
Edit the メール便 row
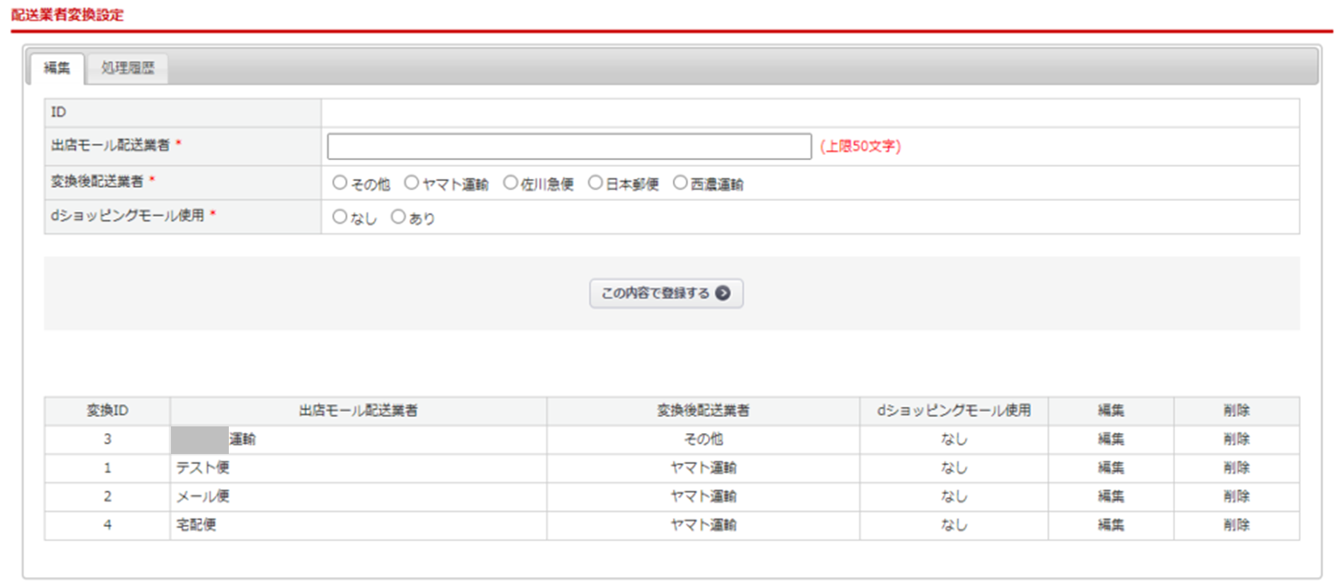click(1111, 496)
